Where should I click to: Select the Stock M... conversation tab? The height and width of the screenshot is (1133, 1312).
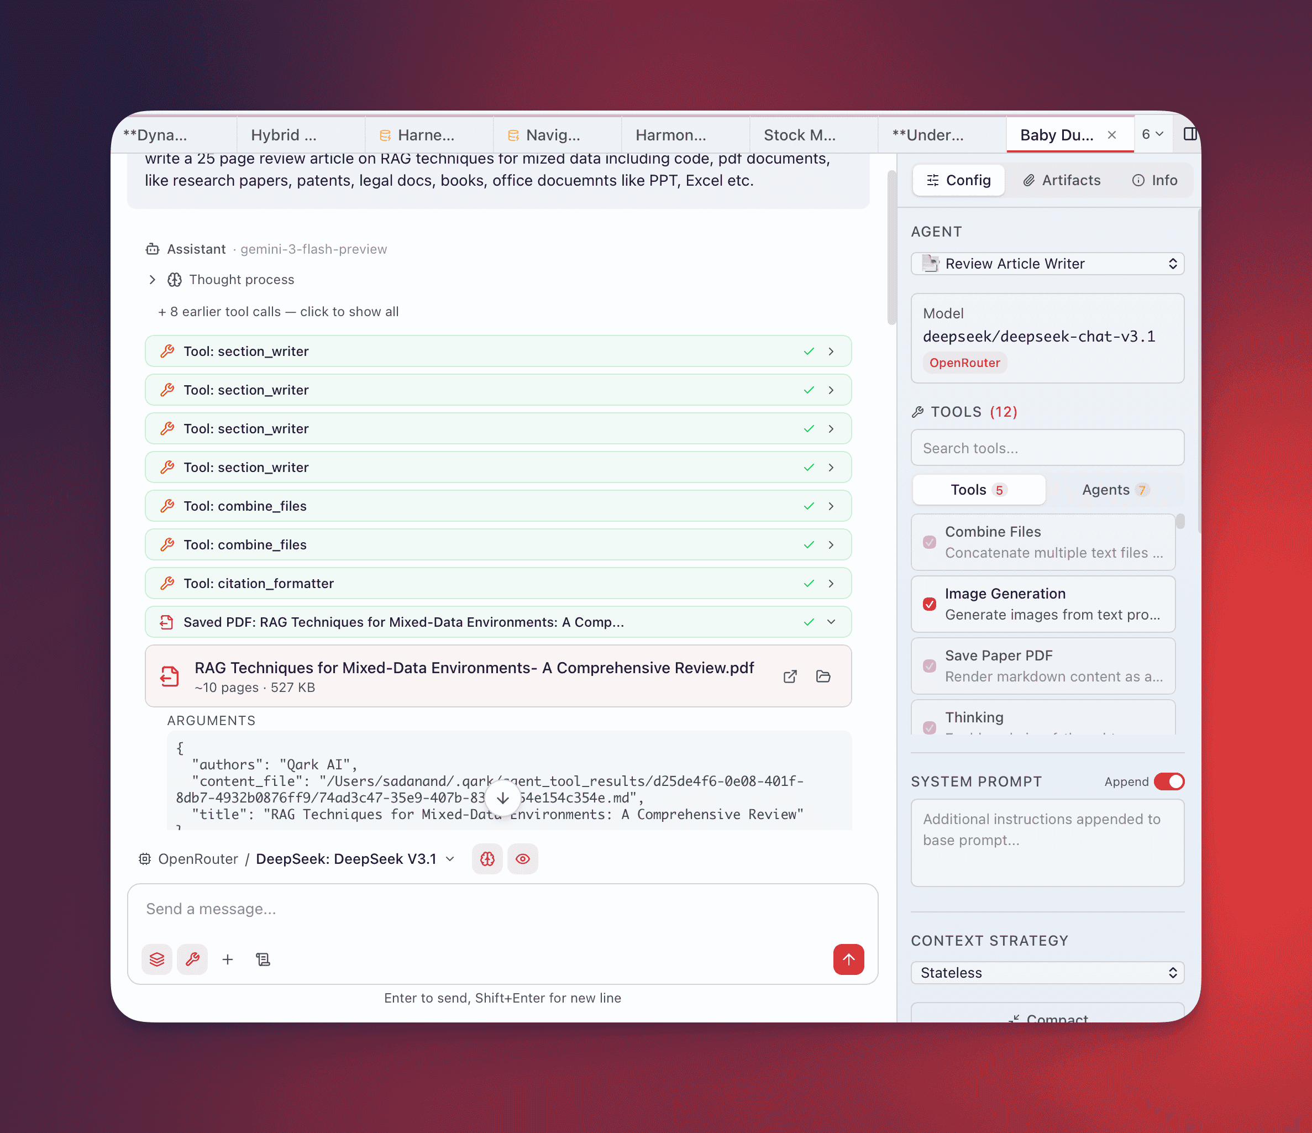pos(800,135)
